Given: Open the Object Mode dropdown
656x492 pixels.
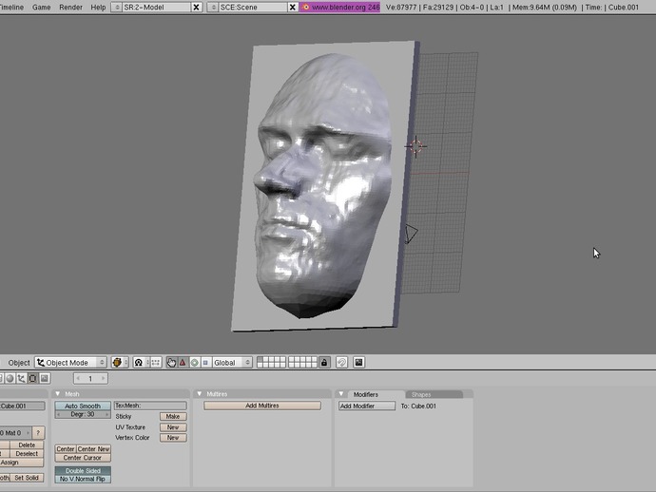Looking at the screenshot, I should 69,362.
